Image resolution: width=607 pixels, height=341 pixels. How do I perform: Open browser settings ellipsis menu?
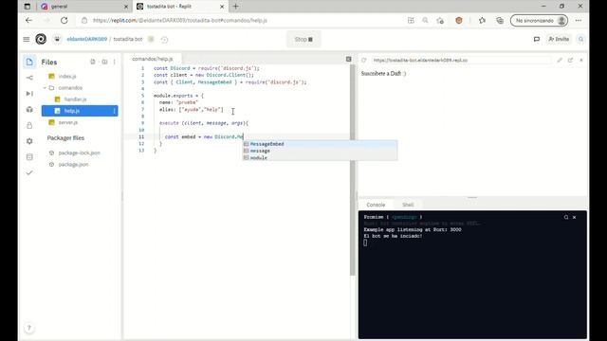coord(579,21)
